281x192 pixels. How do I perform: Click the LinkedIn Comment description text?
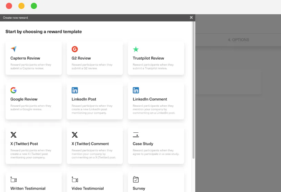point(154,109)
